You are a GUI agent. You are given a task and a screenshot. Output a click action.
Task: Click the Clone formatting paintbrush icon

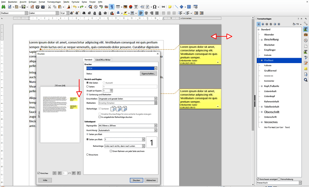point(69,7)
